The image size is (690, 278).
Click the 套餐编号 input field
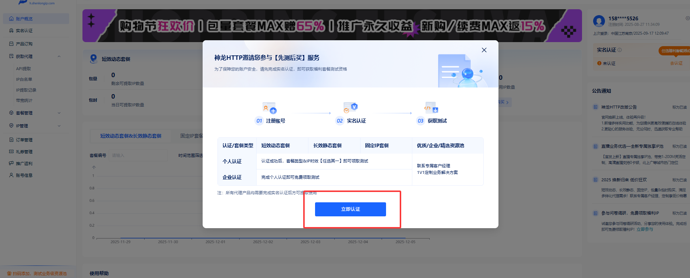pyautogui.click(x=138, y=155)
